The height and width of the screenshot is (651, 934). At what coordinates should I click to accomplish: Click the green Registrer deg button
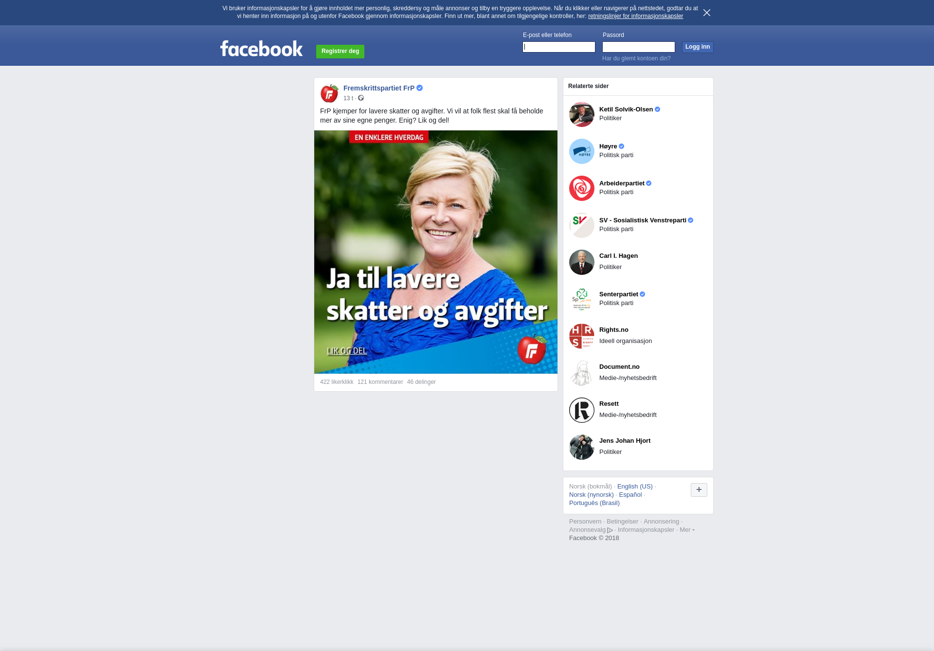pos(340,51)
